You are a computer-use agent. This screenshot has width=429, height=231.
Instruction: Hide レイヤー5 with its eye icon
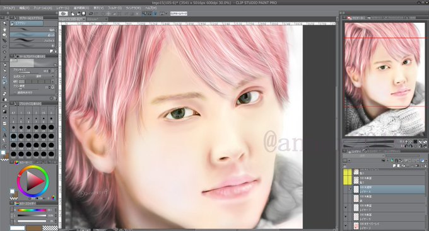point(345,217)
